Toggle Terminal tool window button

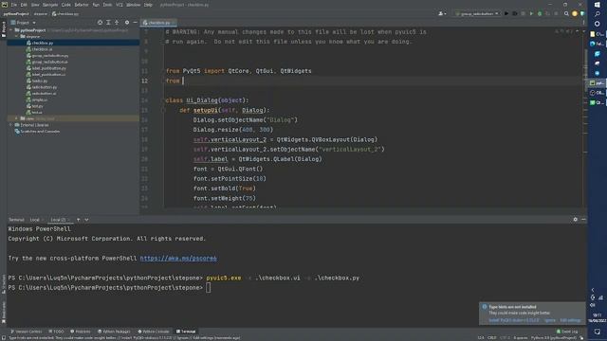click(x=186, y=332)
